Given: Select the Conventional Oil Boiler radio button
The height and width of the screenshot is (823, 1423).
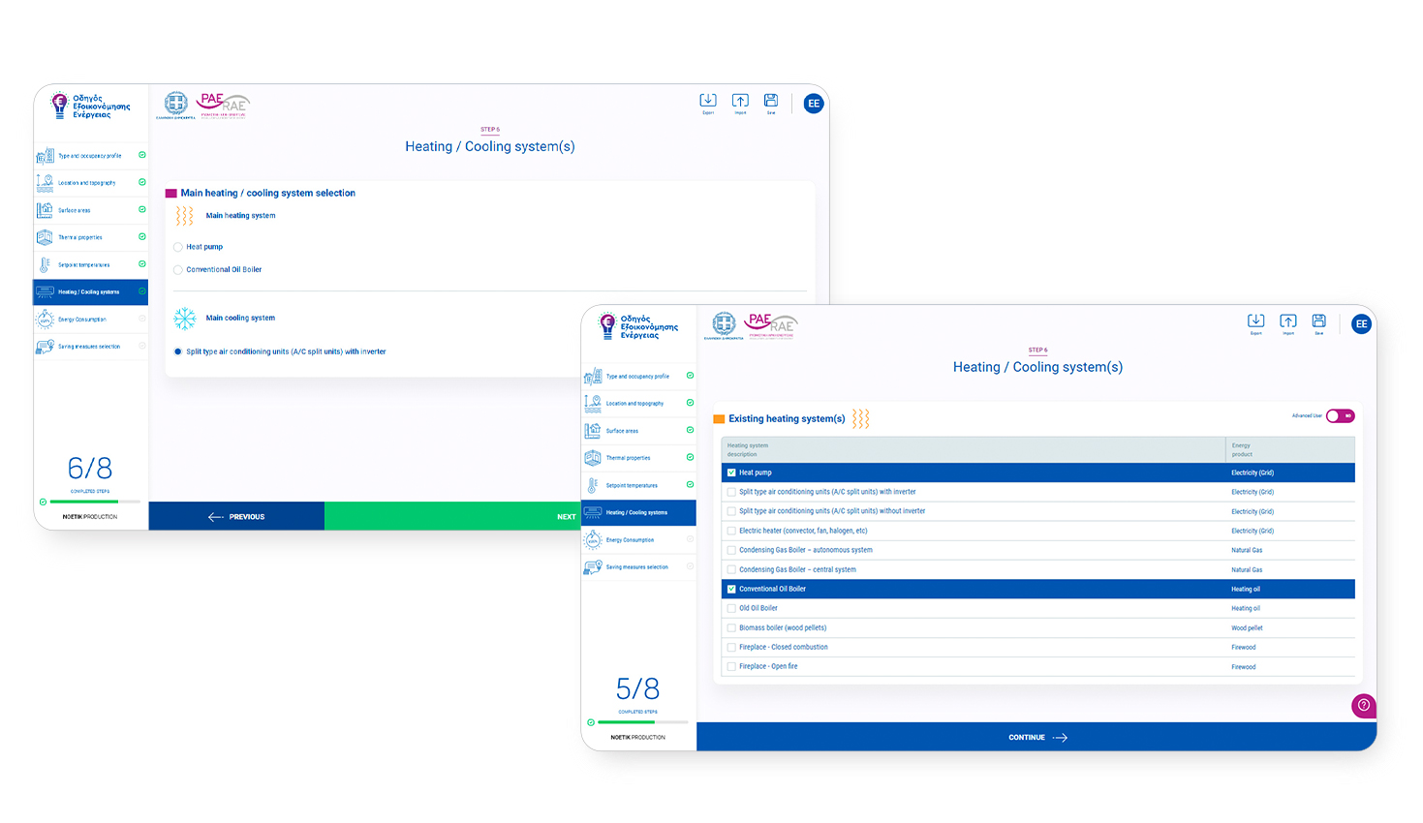Looking at the screenshot, I should [x=178, y=270].
